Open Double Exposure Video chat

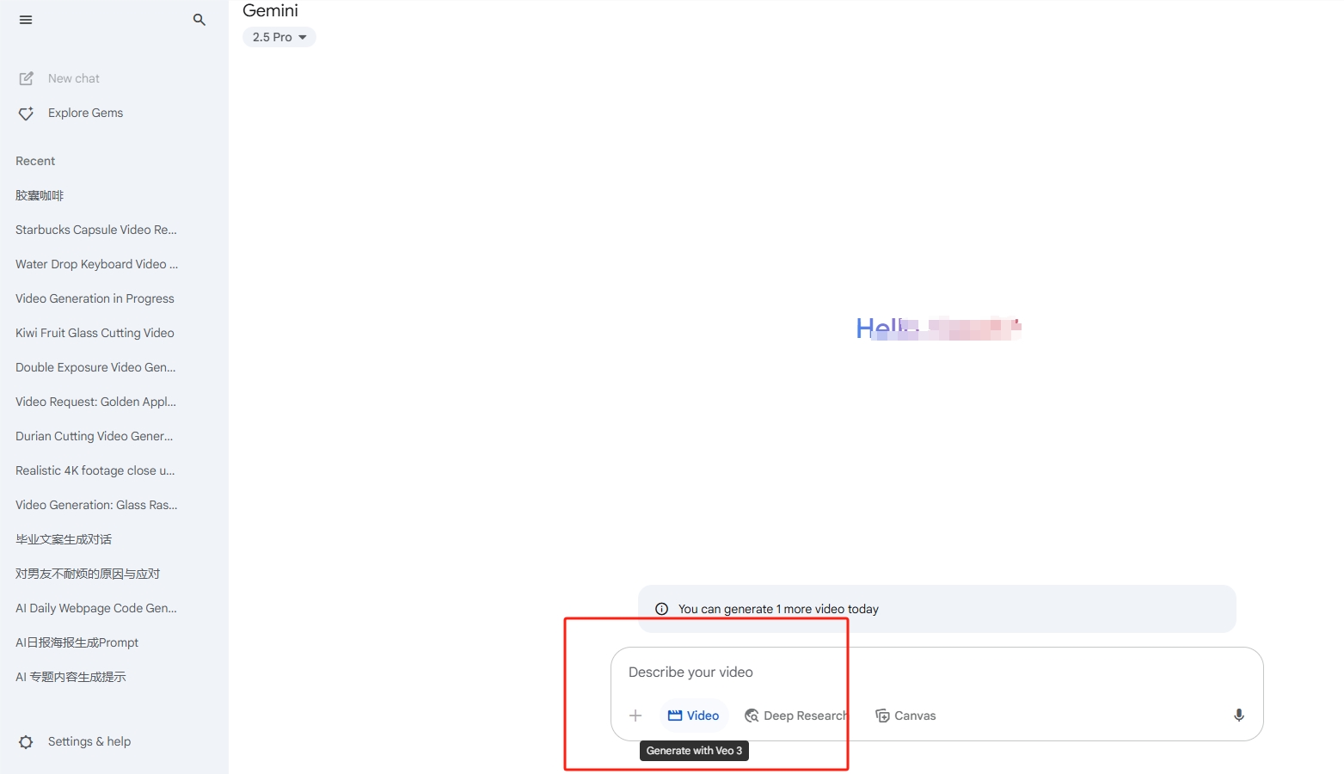[95, 367]
